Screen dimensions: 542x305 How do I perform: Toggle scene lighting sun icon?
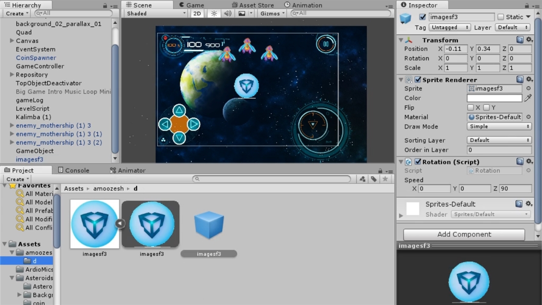[x=214, y=14]
